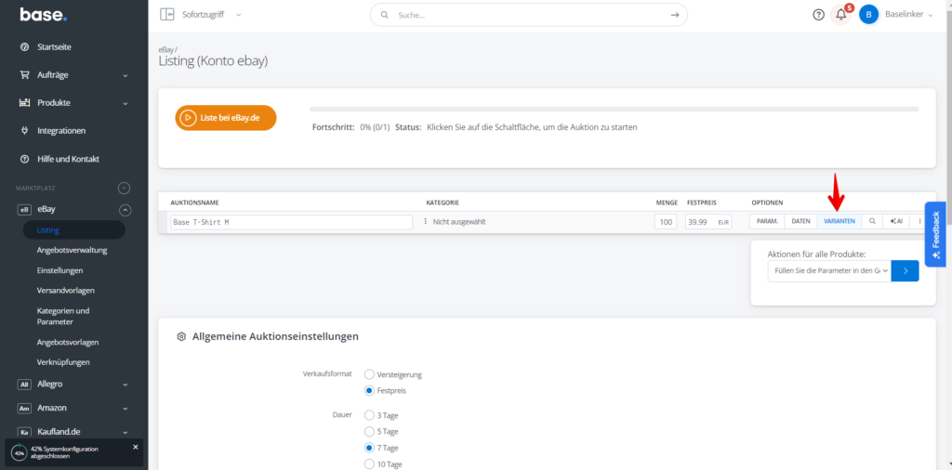Open the AI sparkle option for the listing
Screen dimensions: 952x470
(x=896, y=222)
